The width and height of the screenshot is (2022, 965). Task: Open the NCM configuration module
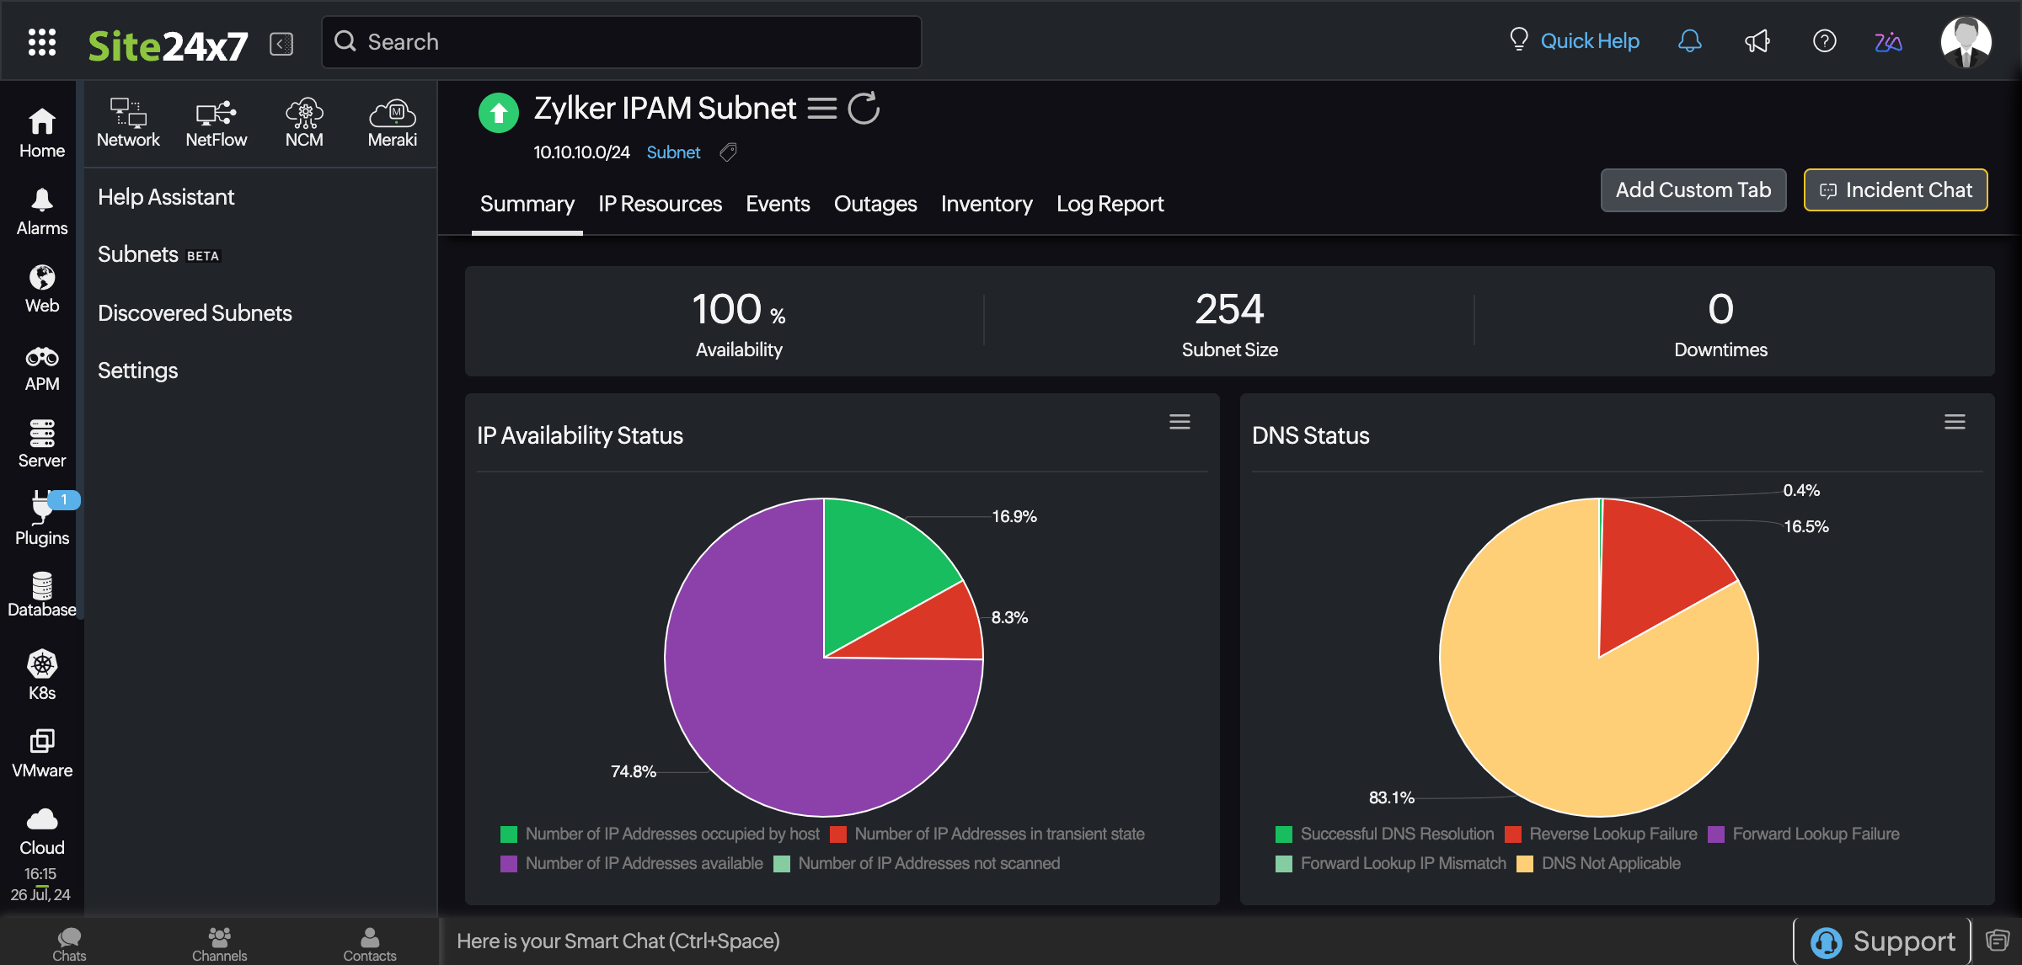tap(304, 122)
